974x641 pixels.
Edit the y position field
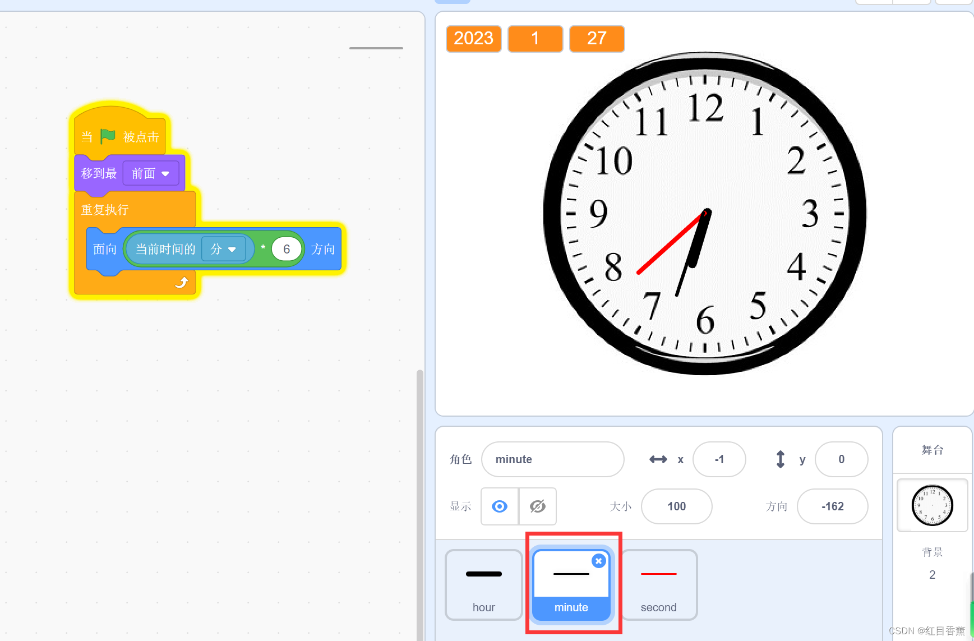click(842, 459)
